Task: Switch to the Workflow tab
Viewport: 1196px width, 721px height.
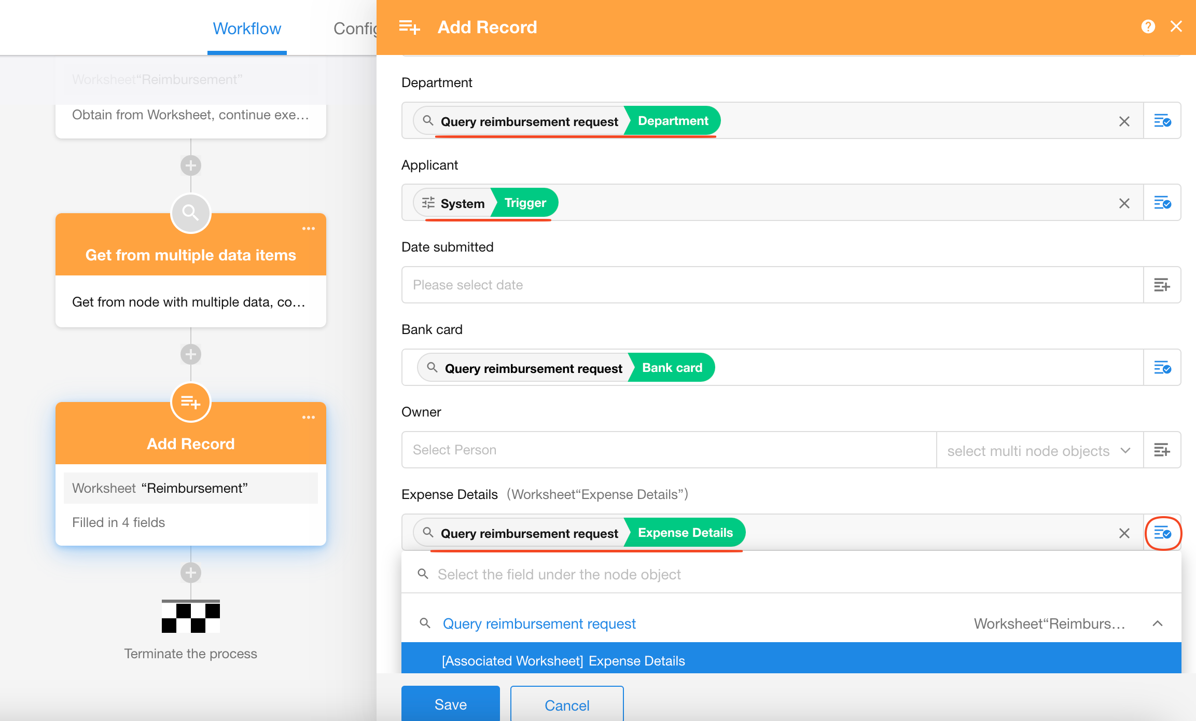Action: (247, 29)
